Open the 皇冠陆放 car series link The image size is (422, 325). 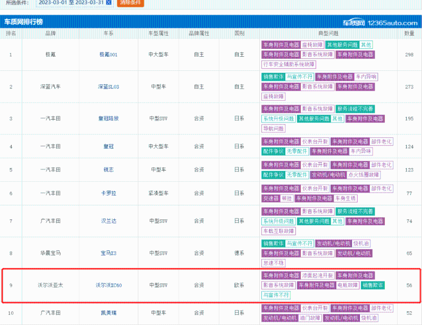click(x=108, y=118)
